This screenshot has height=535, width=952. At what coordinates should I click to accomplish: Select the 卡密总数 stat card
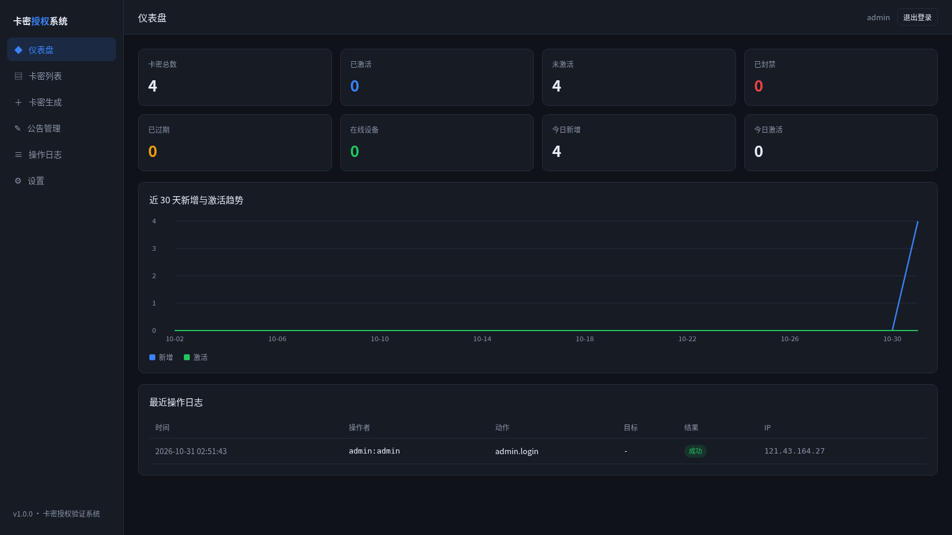(234, 77)
